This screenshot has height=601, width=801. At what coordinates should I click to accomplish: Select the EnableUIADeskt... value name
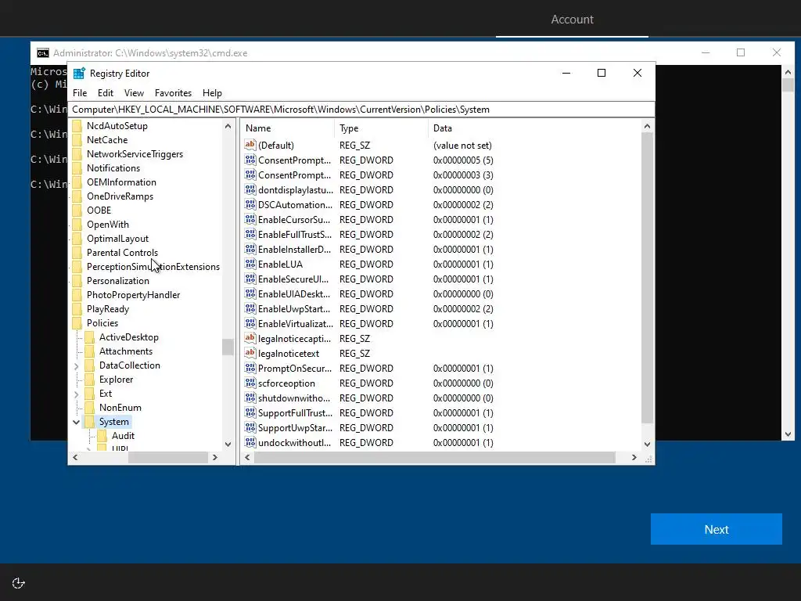click(x=294, y=294)
